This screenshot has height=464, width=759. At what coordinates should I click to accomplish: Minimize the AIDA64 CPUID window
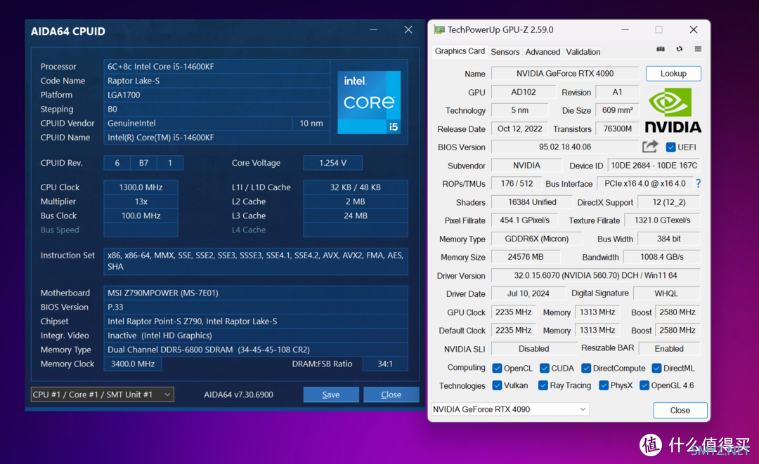(373, 30)
